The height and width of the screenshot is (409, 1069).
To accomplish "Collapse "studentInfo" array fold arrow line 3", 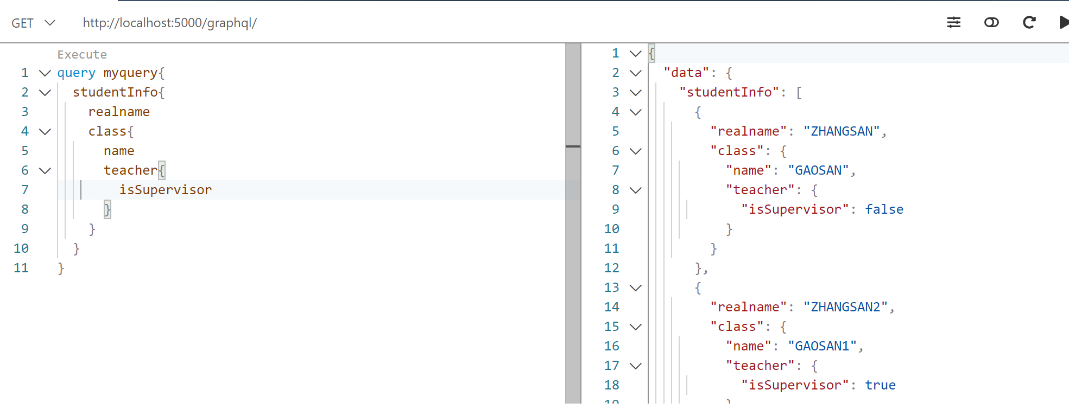I will click(x=635, y=92).
